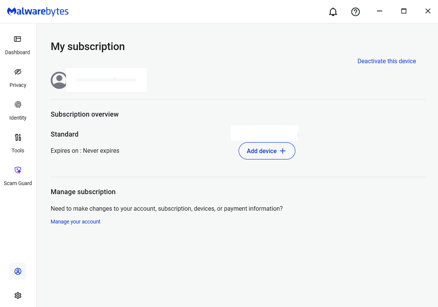The width and height of the screenshot is (438, 307).
Task: Click the user avatar next to account name
Action: tap(59, 81)
